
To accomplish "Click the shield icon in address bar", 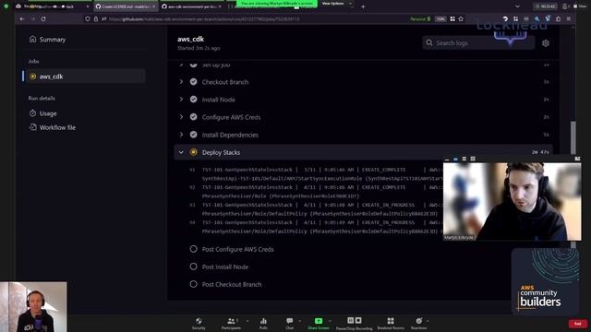I will 88,18.
